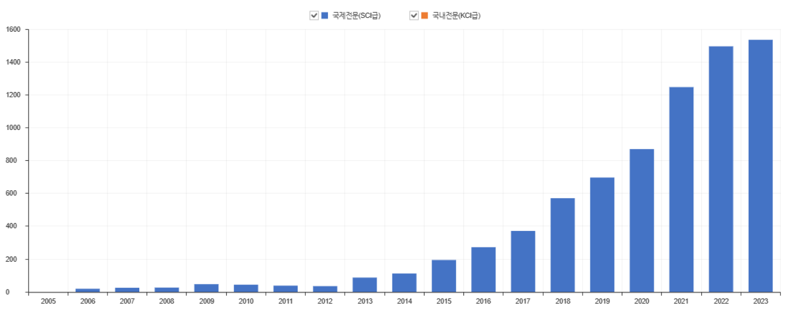Image resolution: width=789 pixels, height=313 pixels.
Task: Click the orange 국내전문(KCI급) legend swatch
Action: [425, 16]
